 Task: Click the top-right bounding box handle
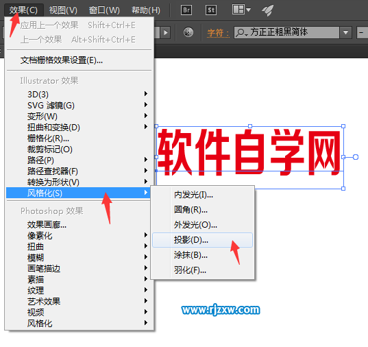pyautogui.click(x=343, y=126)
